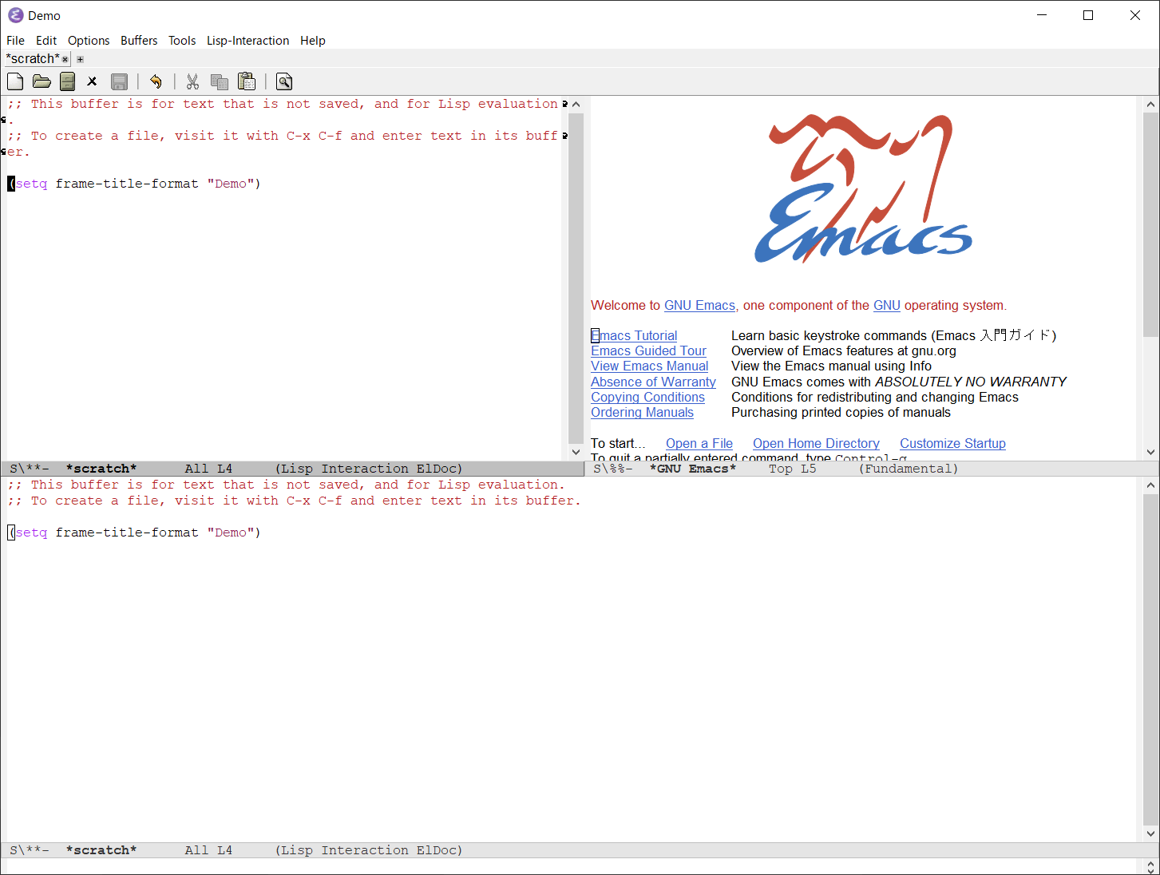The width and height of the screenshot is (1160, 875).
Task: Open the Options menu
Action: (x=89, y=41)
